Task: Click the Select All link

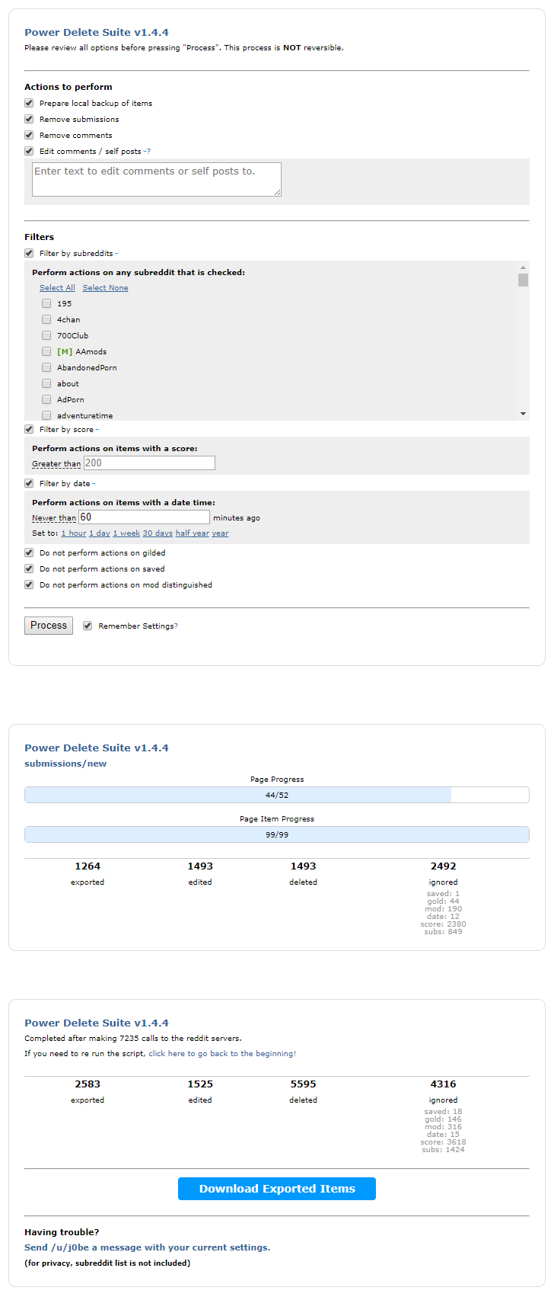Action: coord(57,288)
